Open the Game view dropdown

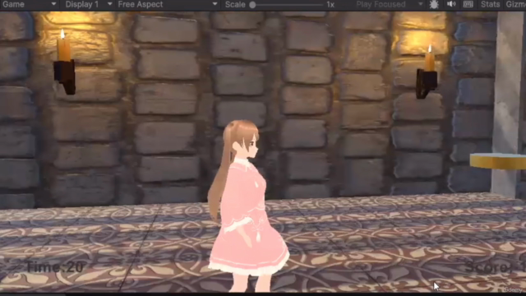pos(29,4)
